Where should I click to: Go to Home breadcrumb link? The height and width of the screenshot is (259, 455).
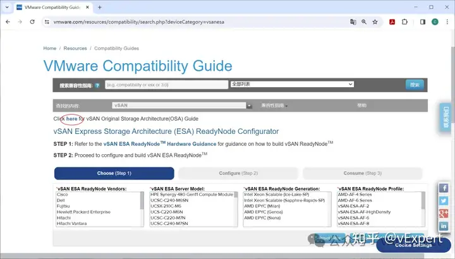click(x=50, y=48)
